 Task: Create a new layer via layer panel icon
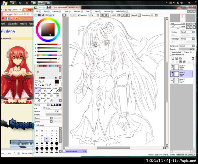173,58
